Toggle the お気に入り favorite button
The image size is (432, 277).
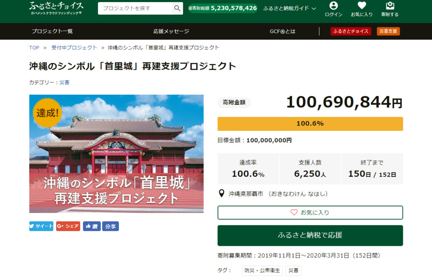click(310, 213)
